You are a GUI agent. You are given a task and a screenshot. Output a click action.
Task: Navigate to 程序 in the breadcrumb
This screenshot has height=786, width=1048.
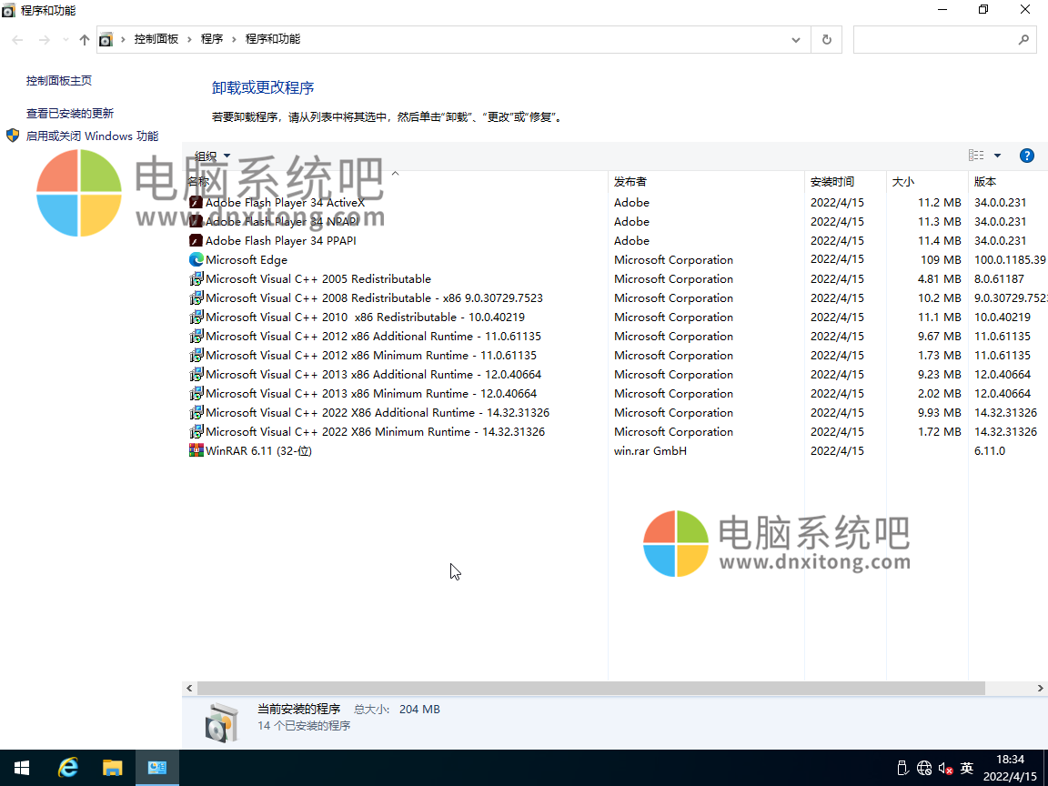pyautogui.click(x=212, y=39)
